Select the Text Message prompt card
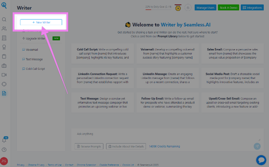The image size is (269, 167). pos(103,103)
